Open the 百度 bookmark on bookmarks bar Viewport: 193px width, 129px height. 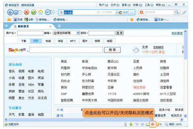pos(18,20)
